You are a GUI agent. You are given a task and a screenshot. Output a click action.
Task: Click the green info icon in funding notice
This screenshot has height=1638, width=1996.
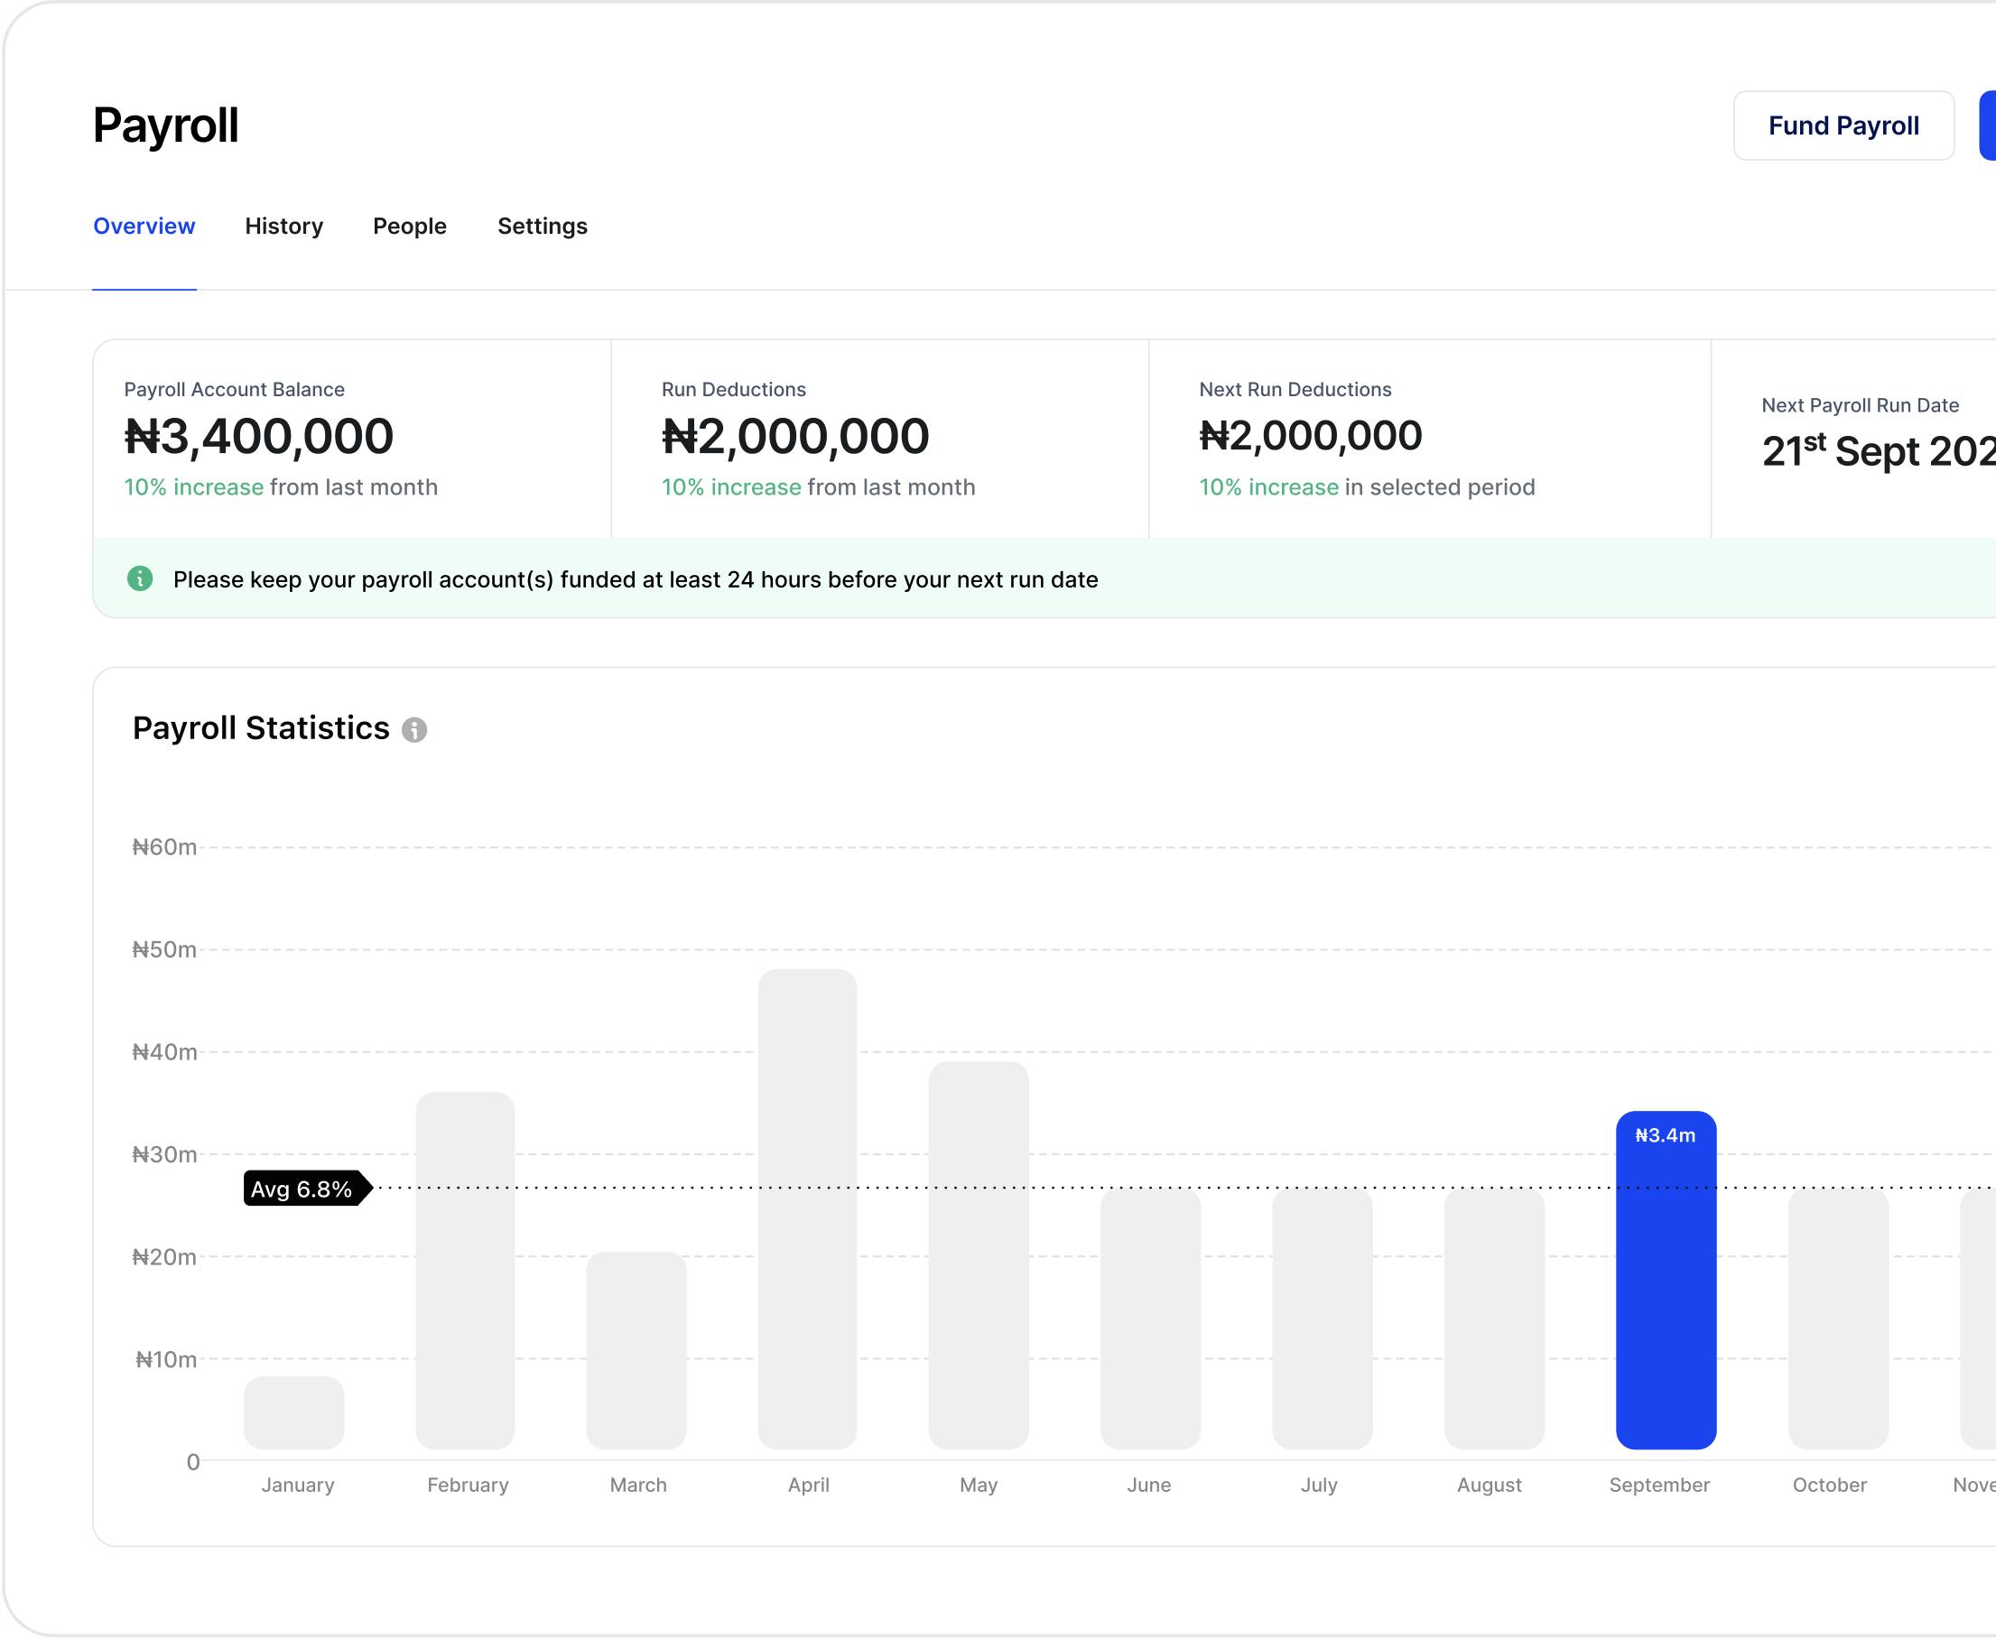tap(140, 578)
